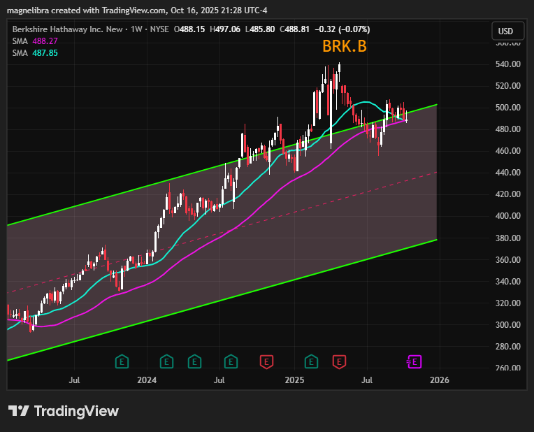Viewport: 534px width, 432px height.
Task: Click the 320.00 price axis label
Action: 508,303
